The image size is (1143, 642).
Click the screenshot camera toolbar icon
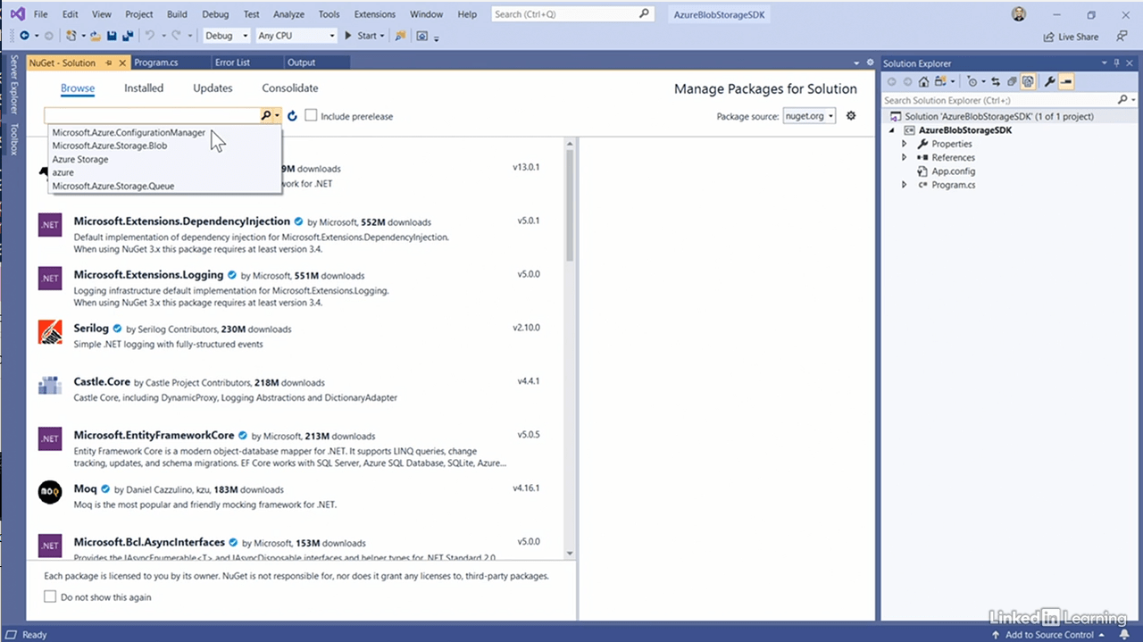point(422,36)
